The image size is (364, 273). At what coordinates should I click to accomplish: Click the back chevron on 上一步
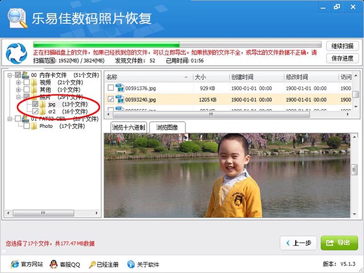[288, 243]
